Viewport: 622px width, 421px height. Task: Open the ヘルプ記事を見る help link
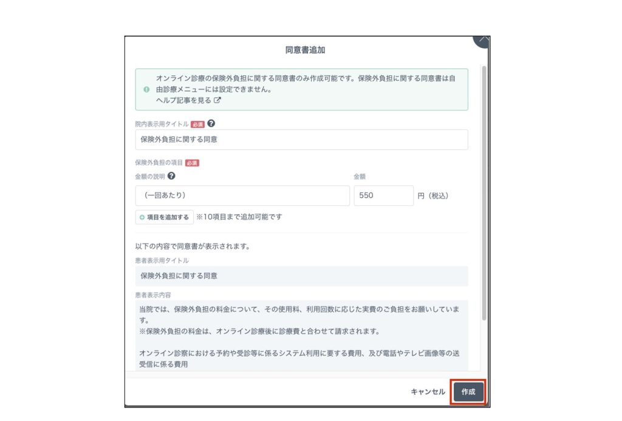183,100
